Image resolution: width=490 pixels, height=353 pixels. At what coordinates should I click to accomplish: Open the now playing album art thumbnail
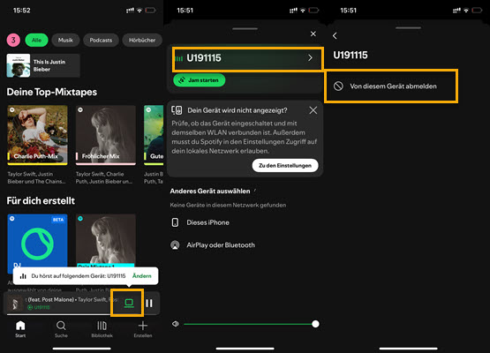coord(15,304)
